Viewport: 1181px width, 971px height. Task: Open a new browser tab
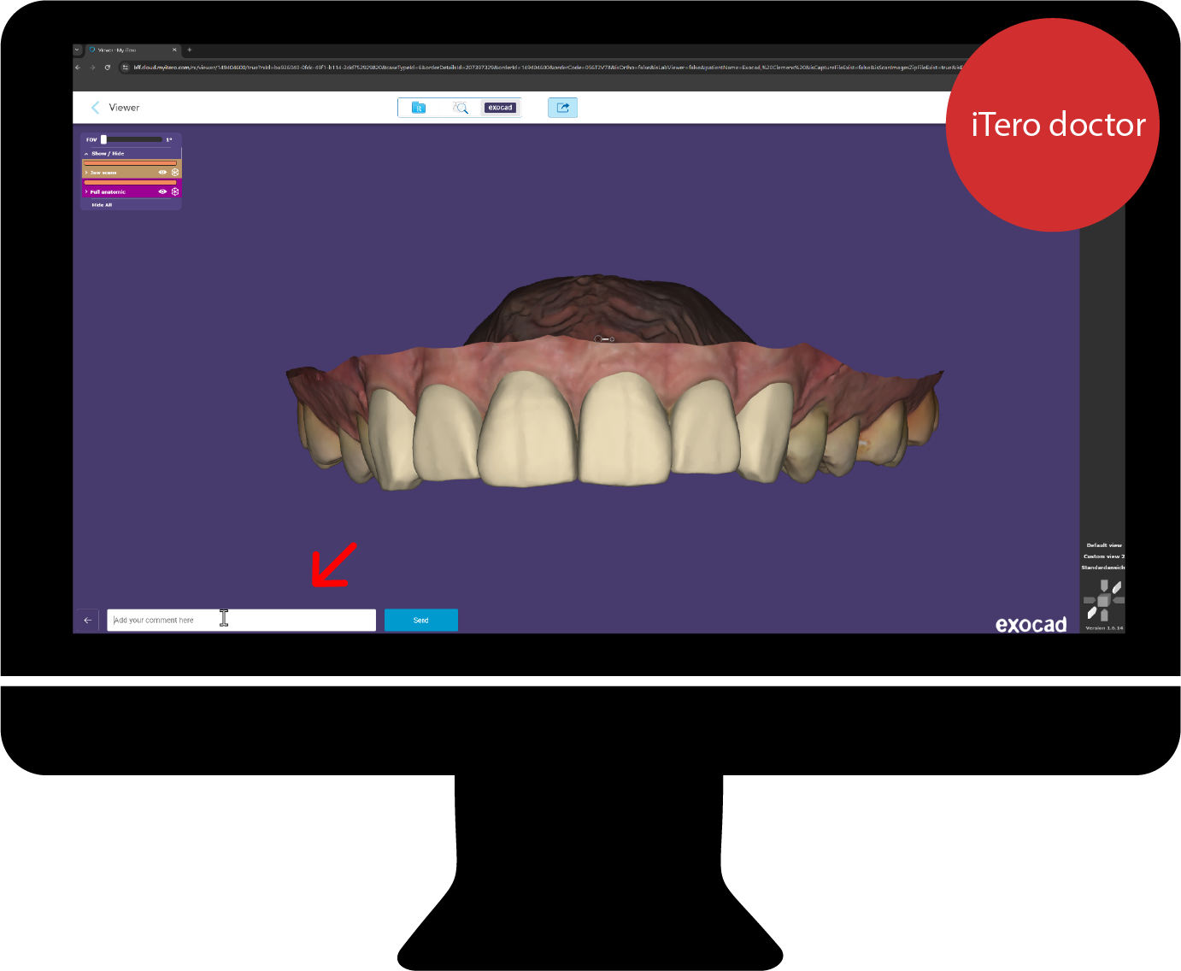[x=190, y=50]
